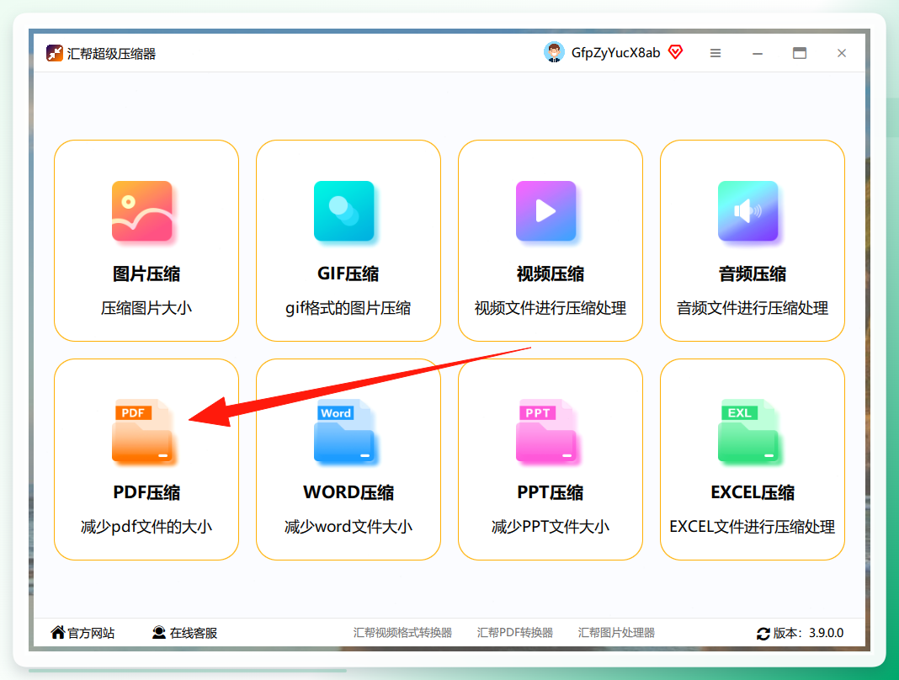Open the WORD压缩 blue folder icon

[x=344, y=431]
